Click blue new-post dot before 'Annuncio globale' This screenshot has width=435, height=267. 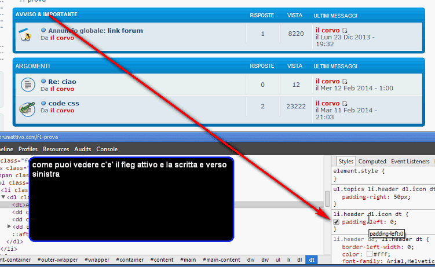pos(43,30)
